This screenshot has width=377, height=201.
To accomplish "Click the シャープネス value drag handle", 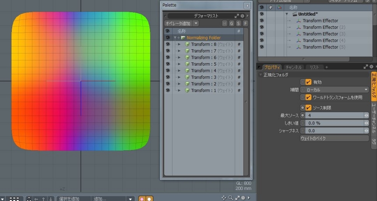I will tap(366, 131).
